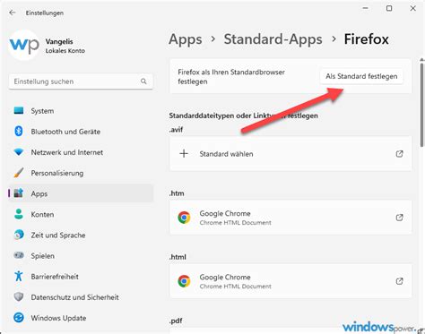Select the Bluetooth und Geräte icon
The image size is (425, 334).
click(x=19, y=132)
